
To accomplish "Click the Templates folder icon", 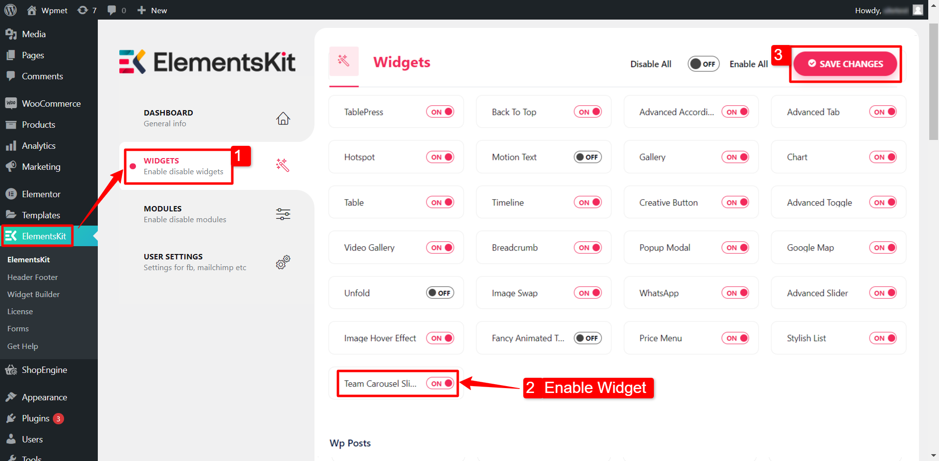I will click(x=11, y=215).
